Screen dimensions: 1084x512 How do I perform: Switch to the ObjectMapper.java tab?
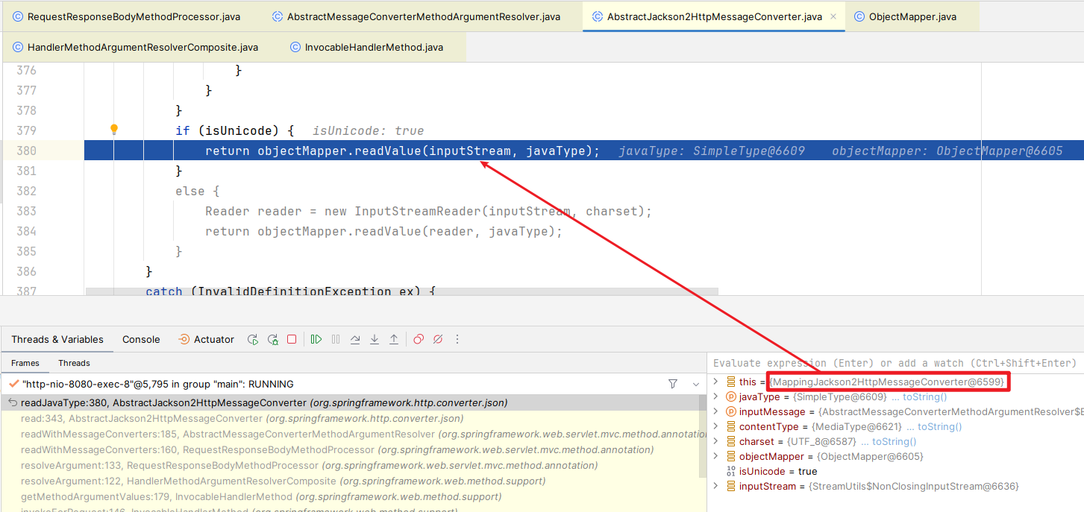point(912,16)
